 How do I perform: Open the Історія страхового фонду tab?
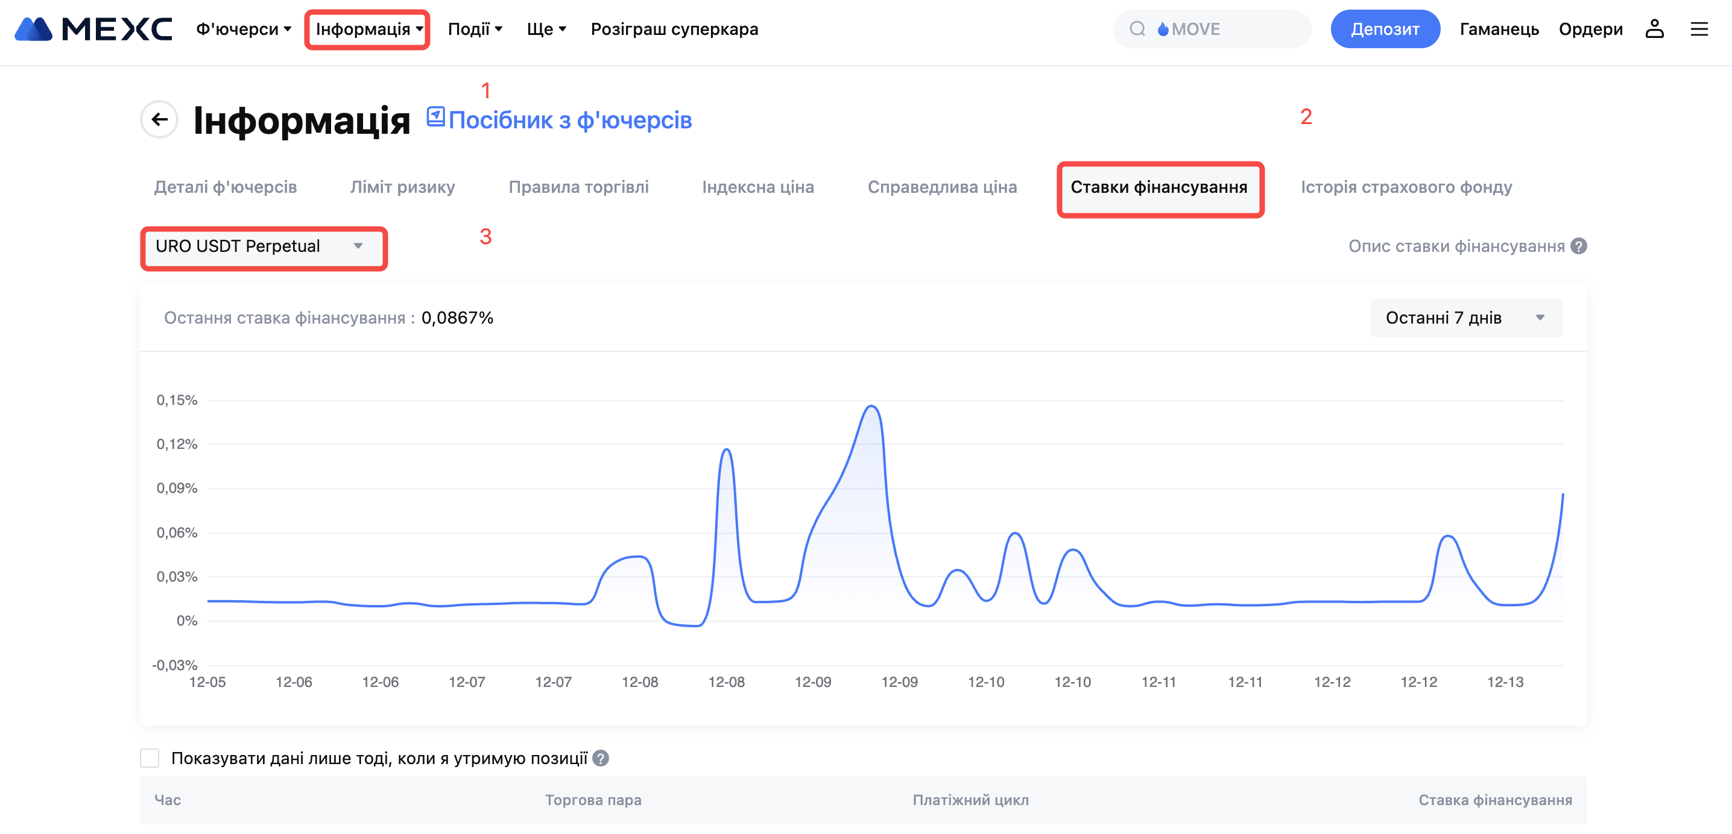click(1406, 187)
